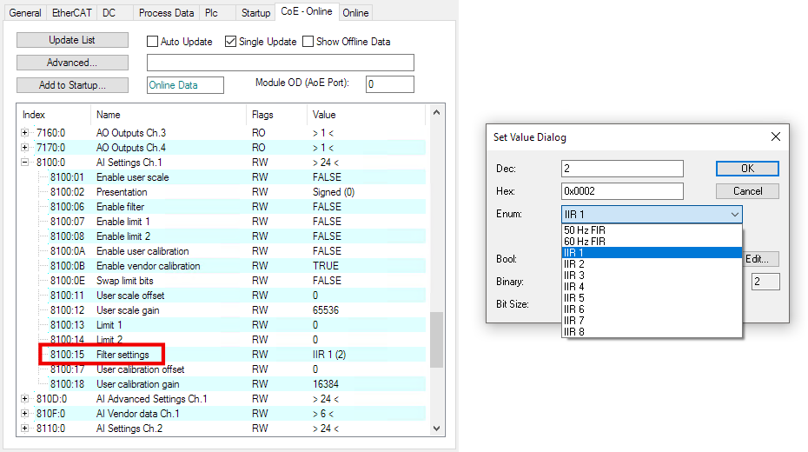Image resolution: width=808 pixels, height=452 pixels.
Task: Expand the 810F:0 AI Vendor data node
Action: (x=24, y=414)
